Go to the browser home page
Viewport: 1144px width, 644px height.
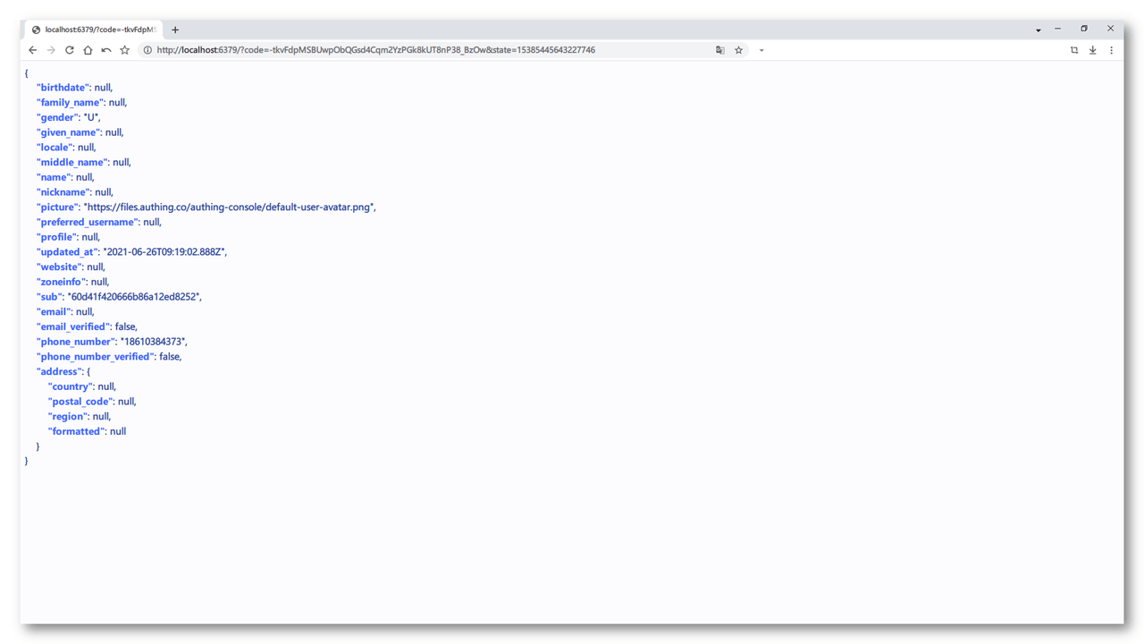[x=88, y=50]
